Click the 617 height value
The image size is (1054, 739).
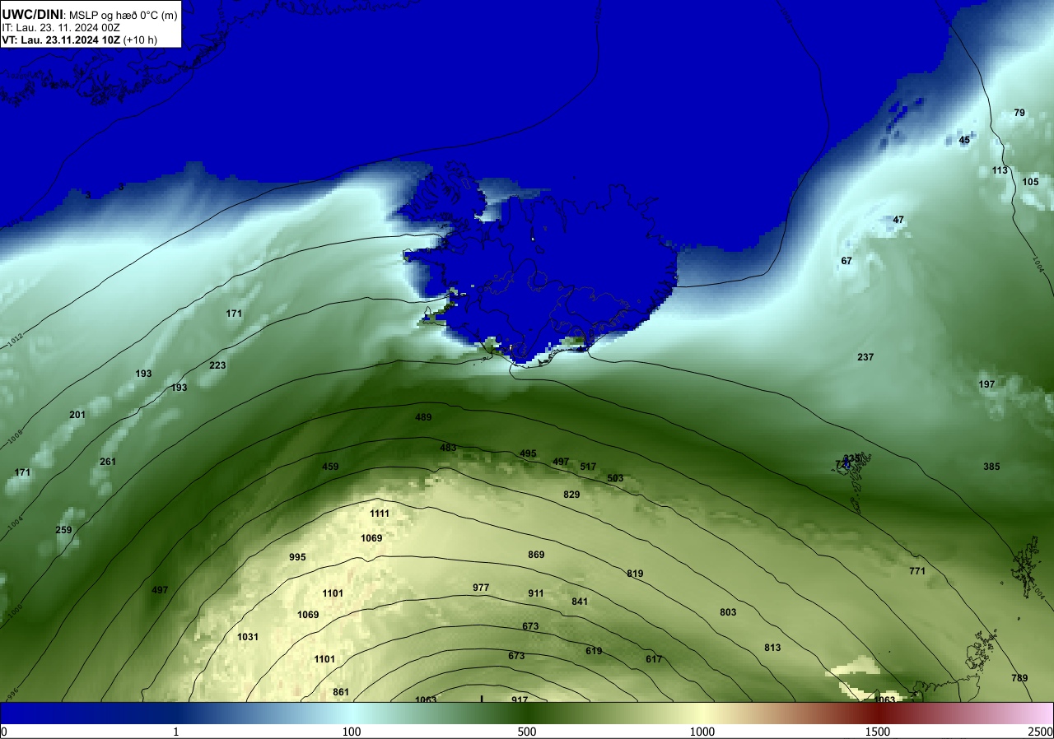(x=654, y=659)
